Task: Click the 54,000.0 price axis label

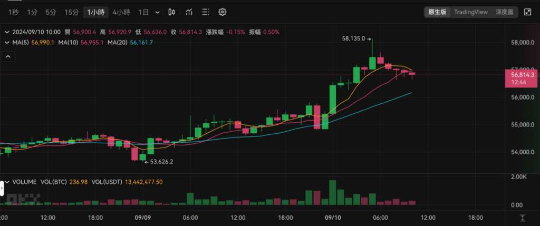Action: pos(523,152)
